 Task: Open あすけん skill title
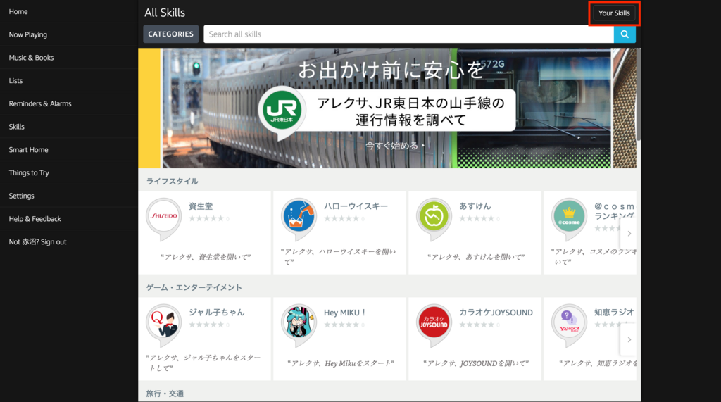[475, 206]
